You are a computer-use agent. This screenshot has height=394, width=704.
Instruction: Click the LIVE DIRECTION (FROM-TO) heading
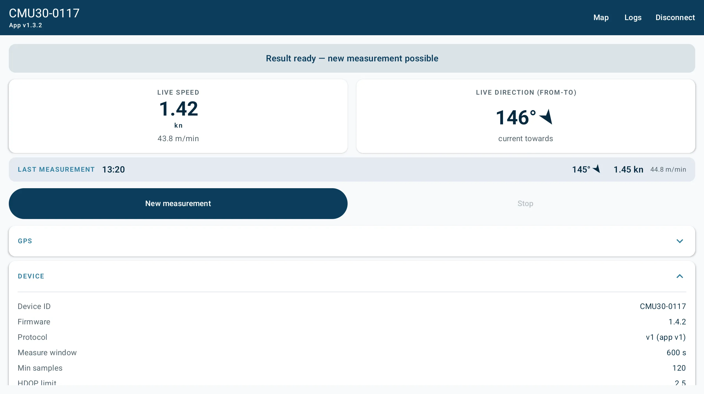click(526, 92)
